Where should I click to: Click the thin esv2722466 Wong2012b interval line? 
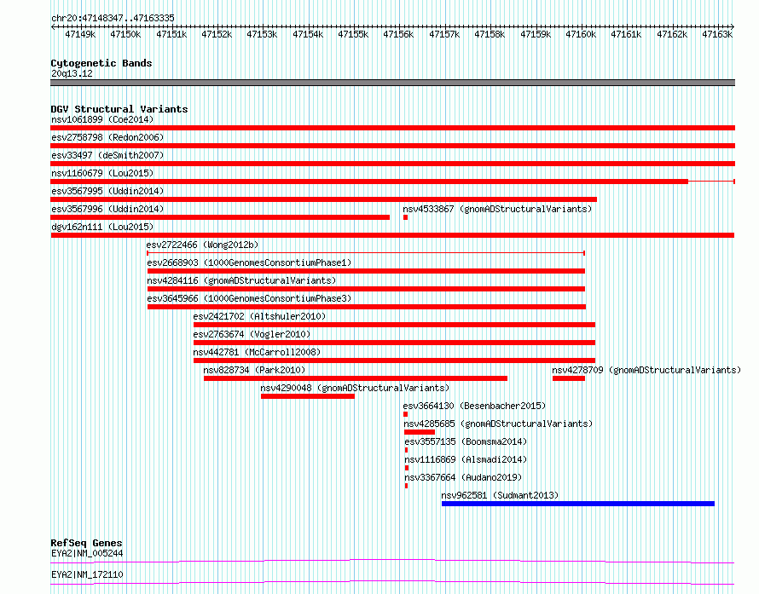tap(366, 253)
